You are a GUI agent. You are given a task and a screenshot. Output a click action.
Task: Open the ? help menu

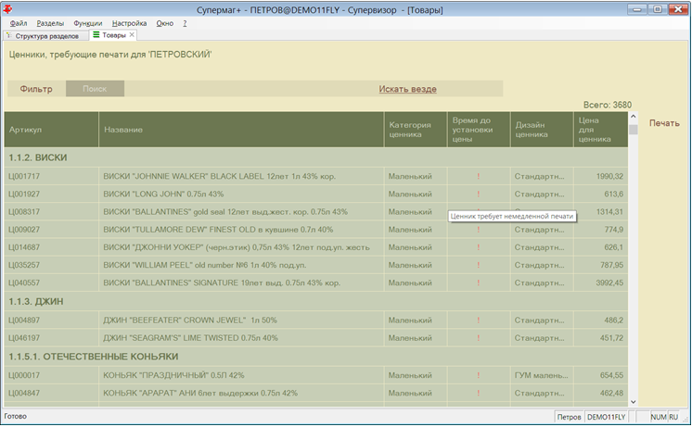click(x=185, y=23)
